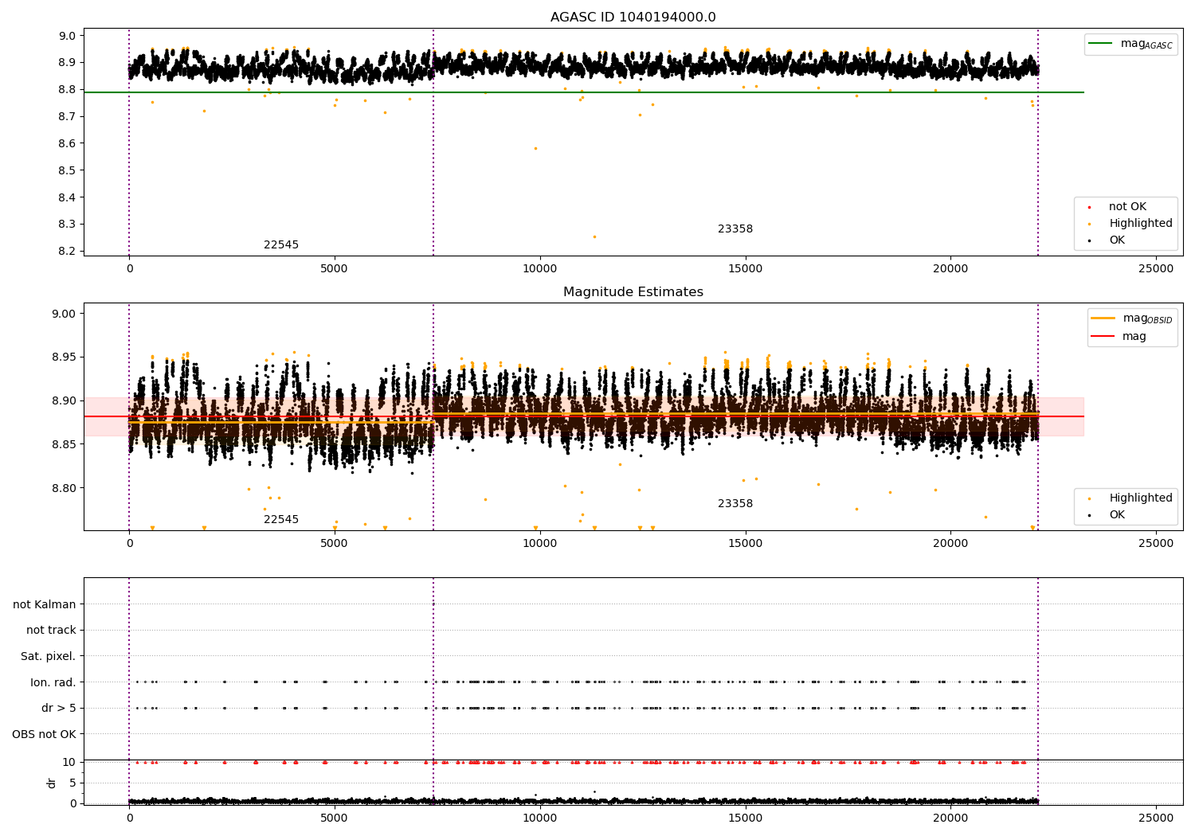This screenshot has height=836, width=1195.
Task: Click the 8.85 y-axis tick label
Action: coord(64,444)
